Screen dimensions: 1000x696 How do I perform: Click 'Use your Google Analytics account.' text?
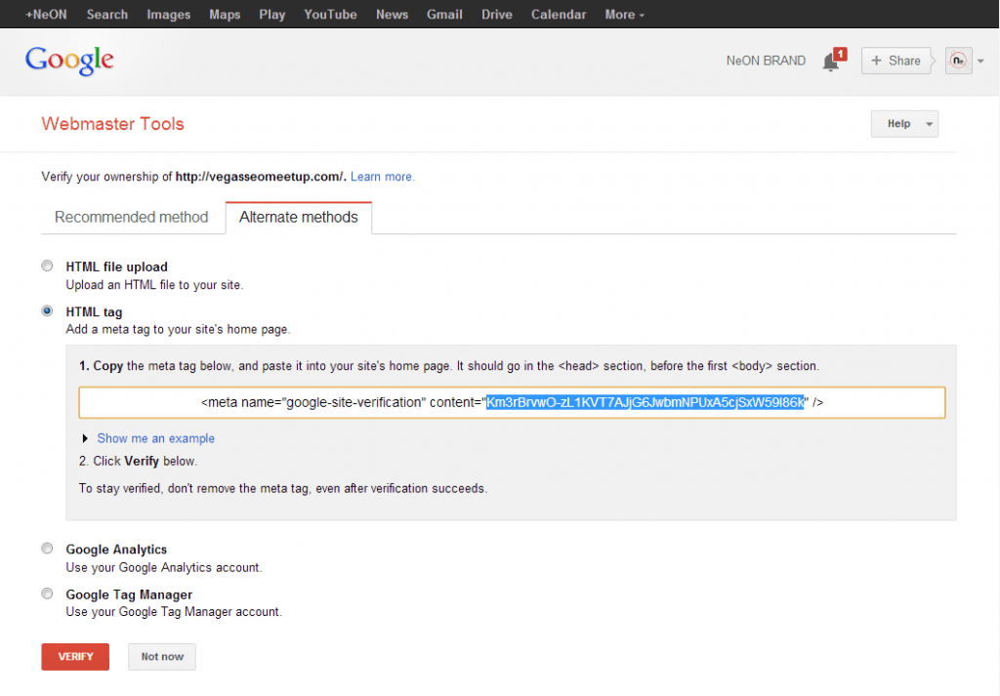click(164, 567)
